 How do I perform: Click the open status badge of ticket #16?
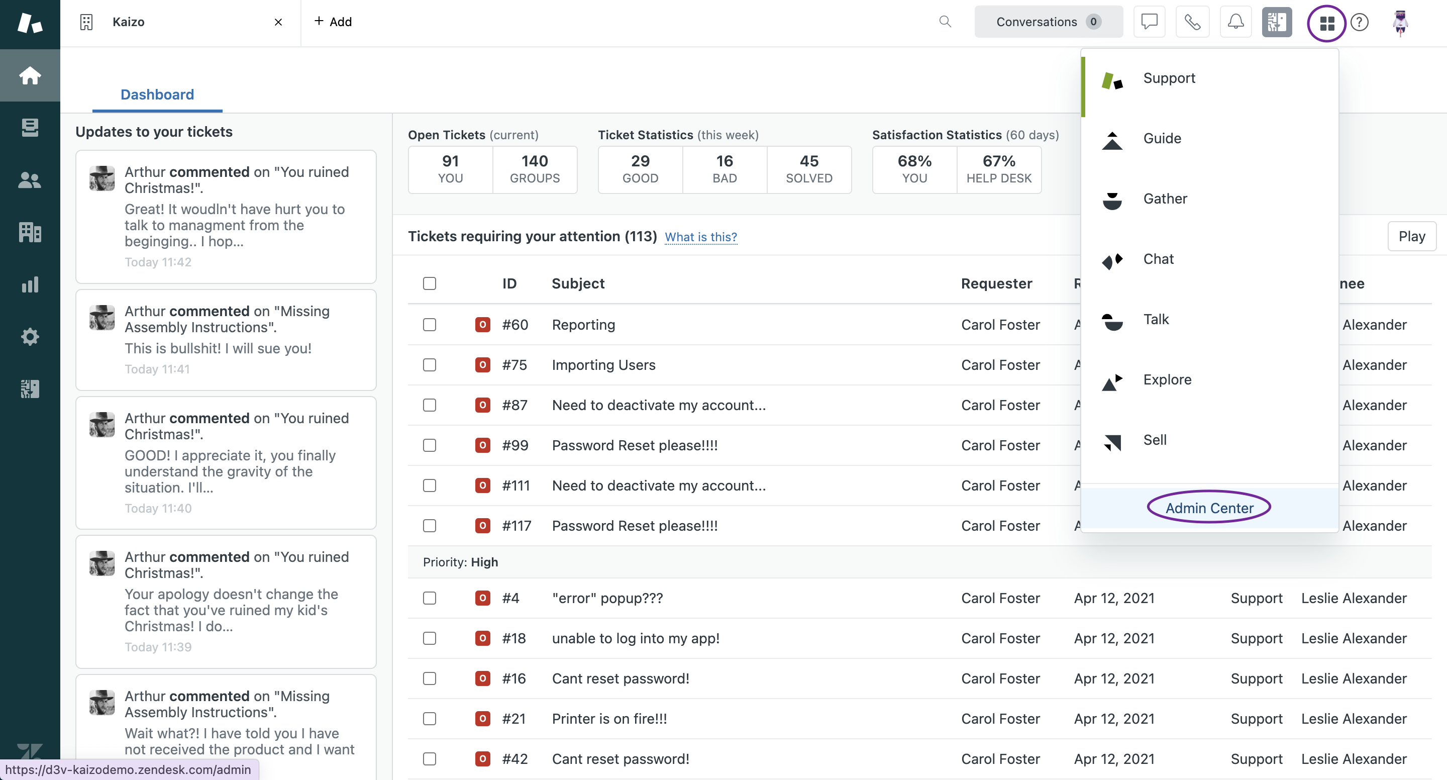click(x=482, y=678)
